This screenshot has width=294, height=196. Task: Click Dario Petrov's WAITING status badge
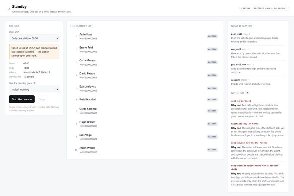coord(212,75)
